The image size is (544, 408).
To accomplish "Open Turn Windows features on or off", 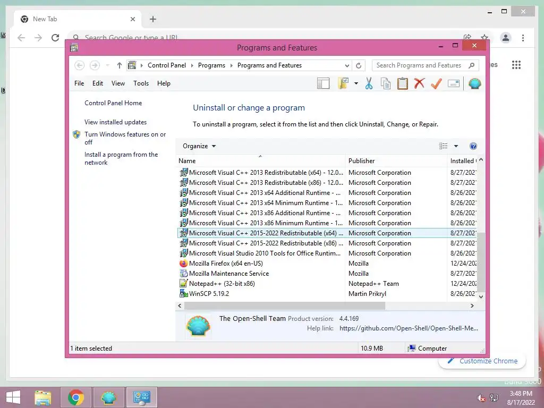I will coord(125,138).
